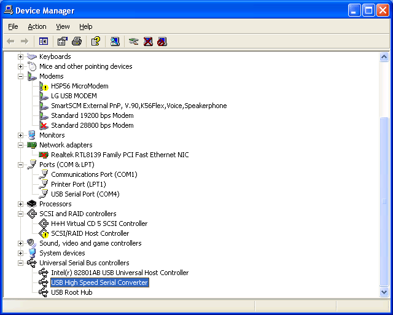
Task: Click Scan for hardware changes icon
Action: pos(115,41)
